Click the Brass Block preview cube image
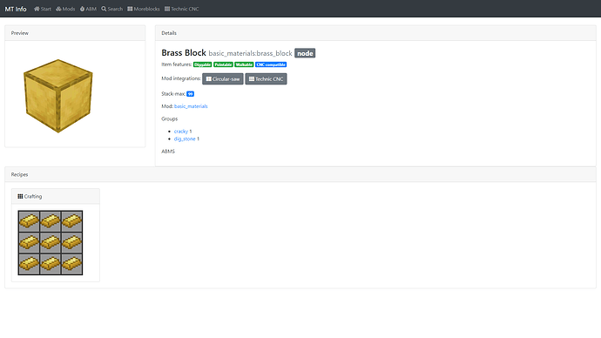Viewport: 601px width, 338px height. click(x=57, y=96)
